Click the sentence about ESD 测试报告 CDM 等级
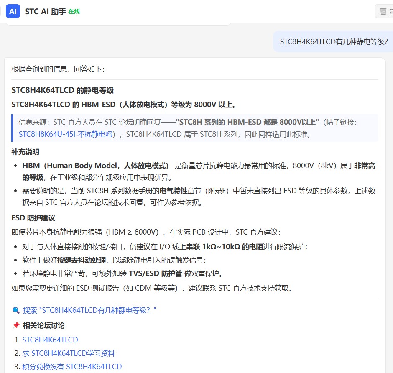The height and width of the screenshot is (373, 393). click(x=152, y=288)
